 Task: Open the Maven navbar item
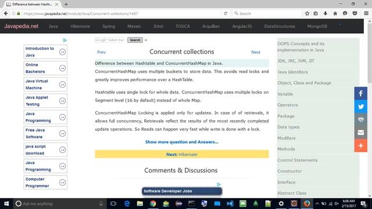tap(134, 26)
